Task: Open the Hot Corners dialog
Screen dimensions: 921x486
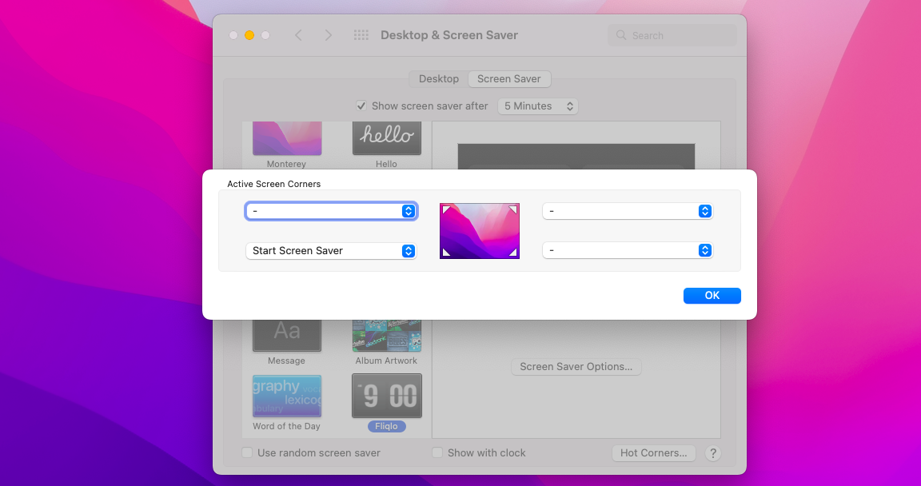Action: coord(653,452)
